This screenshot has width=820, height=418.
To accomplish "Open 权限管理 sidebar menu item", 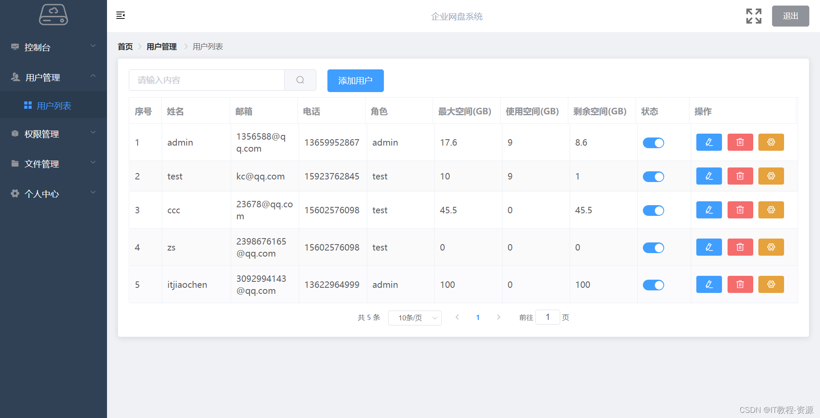I will point(53,134).
